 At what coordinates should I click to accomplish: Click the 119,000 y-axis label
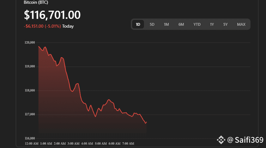(30, 67)
